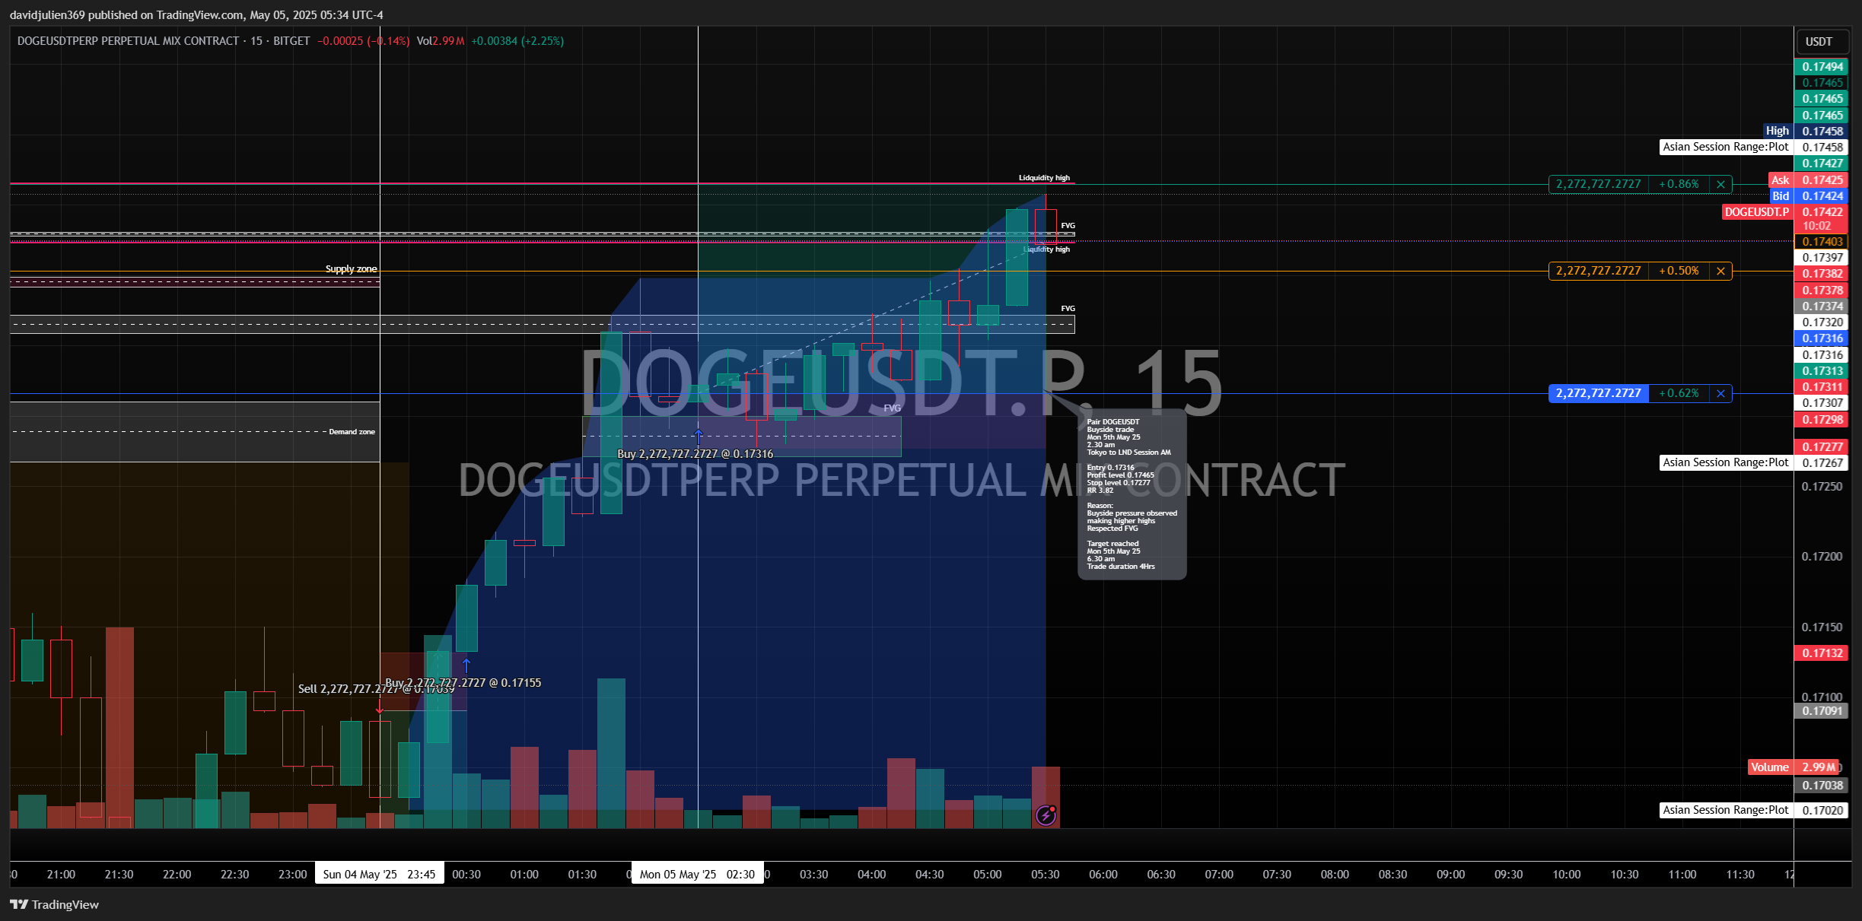Click the blue buy arrow above the 0.17316 buy label
This screenshot has width=1862, height=921.
[699, 436]
